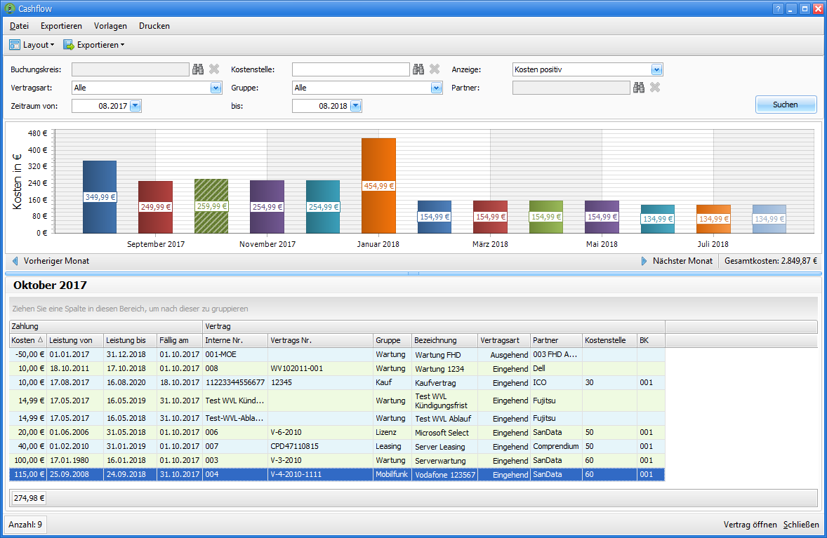Select row with Vertrags Nr. WV102011-001

tap(337, 368)
